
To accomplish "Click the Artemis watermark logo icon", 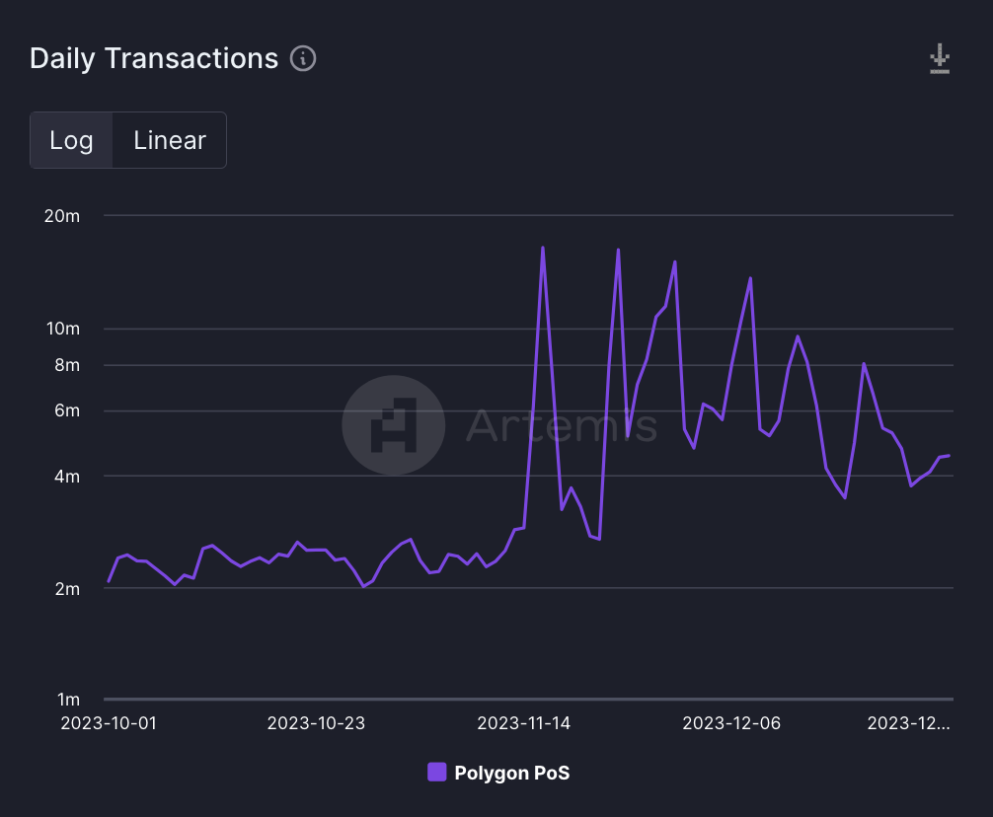I will 393,425.
